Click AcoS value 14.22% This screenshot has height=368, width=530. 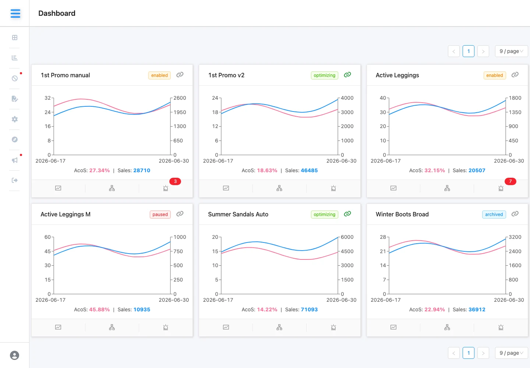pyautogui.click(x=267, y=309)
